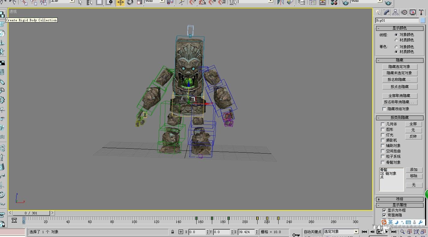
Task: Select the Bind to Space Warp tool
Action: (44, 2)
